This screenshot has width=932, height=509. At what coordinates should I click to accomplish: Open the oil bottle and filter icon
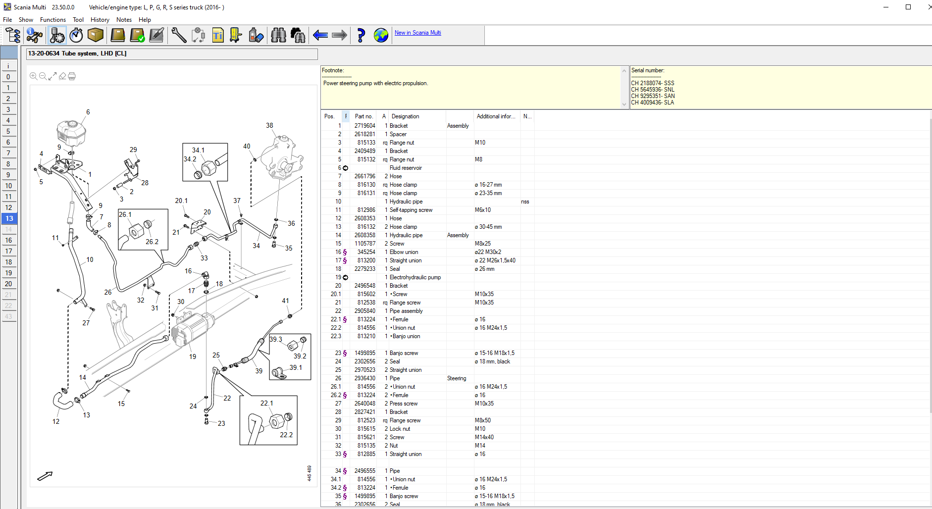[x=256, y=35]
